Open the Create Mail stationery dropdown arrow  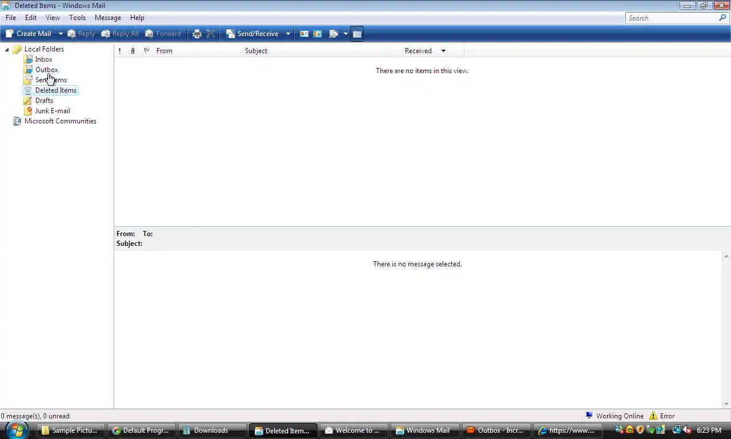60,34
